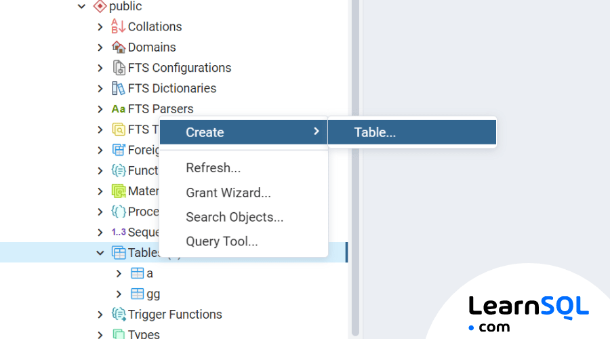The width and height of the screenshot is (610, 339).
Task: Collapse the Tables tree node
Action: pos(100,253)
